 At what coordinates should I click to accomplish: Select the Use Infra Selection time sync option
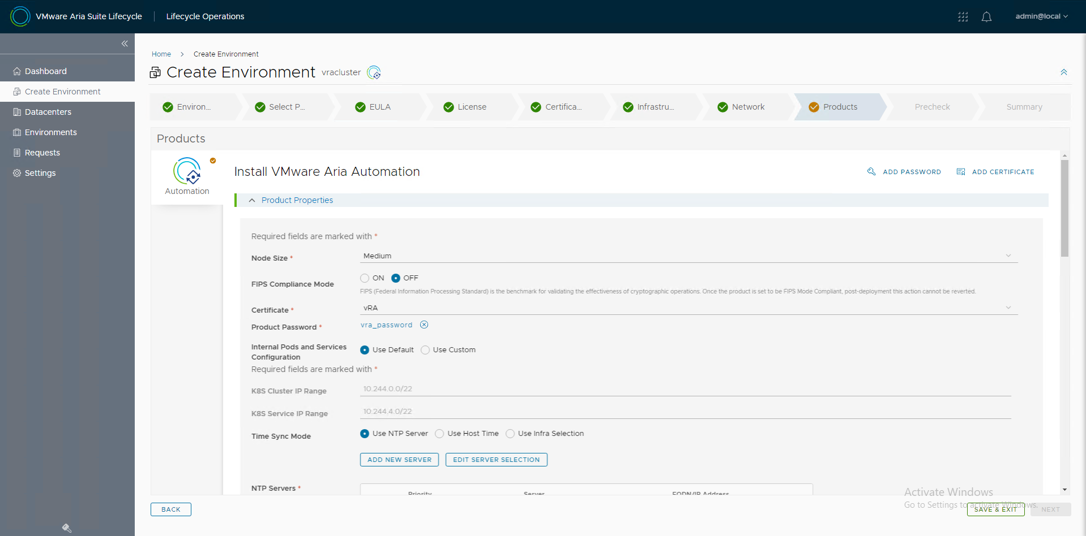coord(510,434)
